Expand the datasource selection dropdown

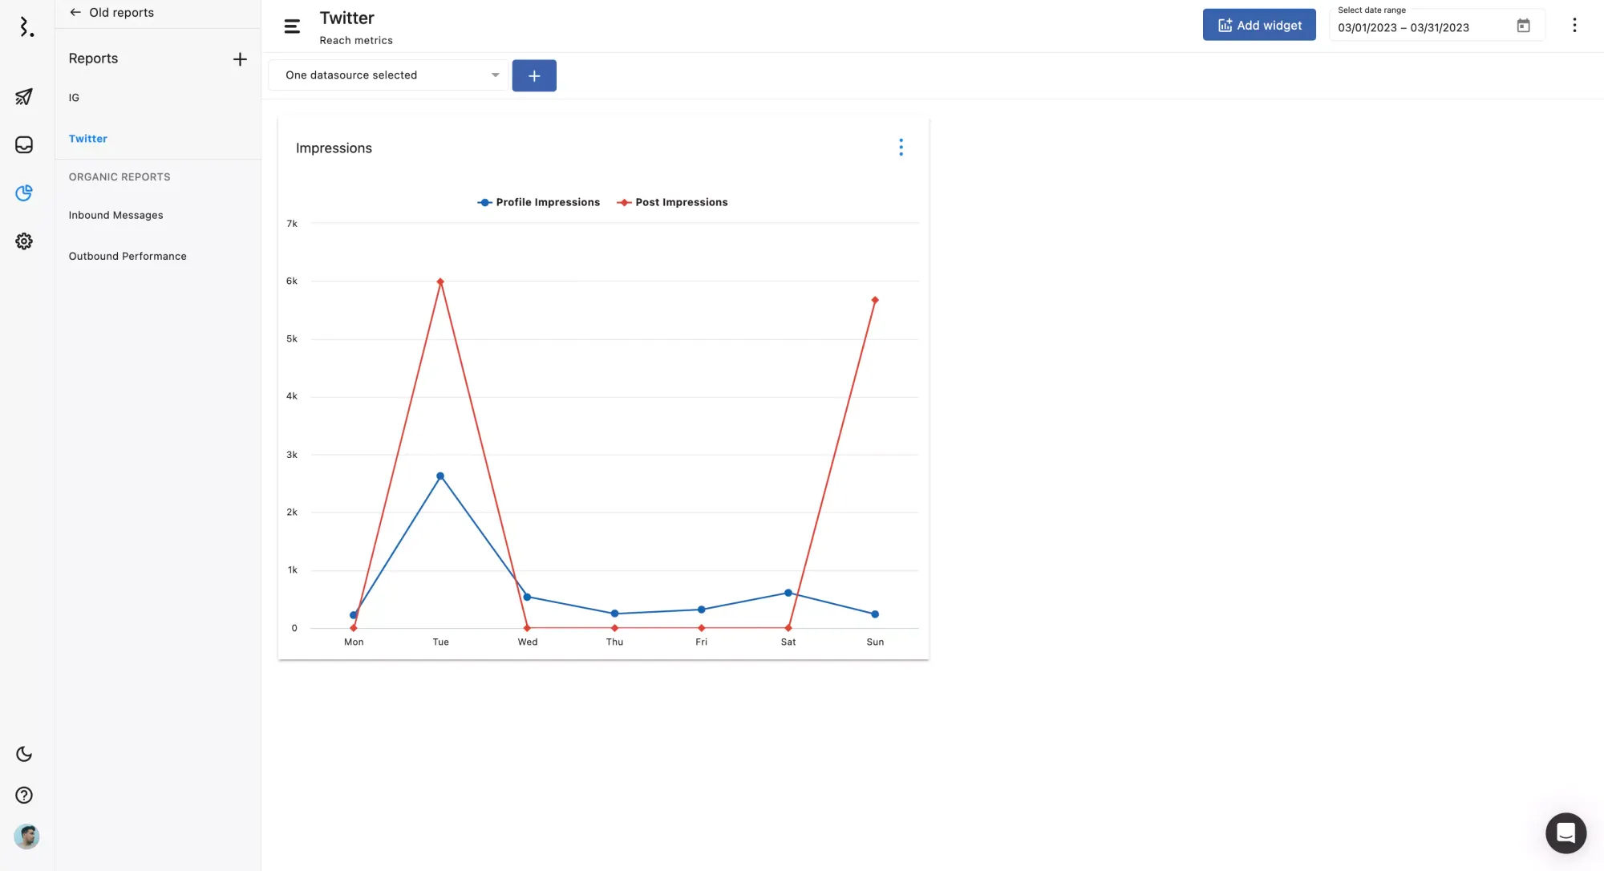[x=389, y=75]
